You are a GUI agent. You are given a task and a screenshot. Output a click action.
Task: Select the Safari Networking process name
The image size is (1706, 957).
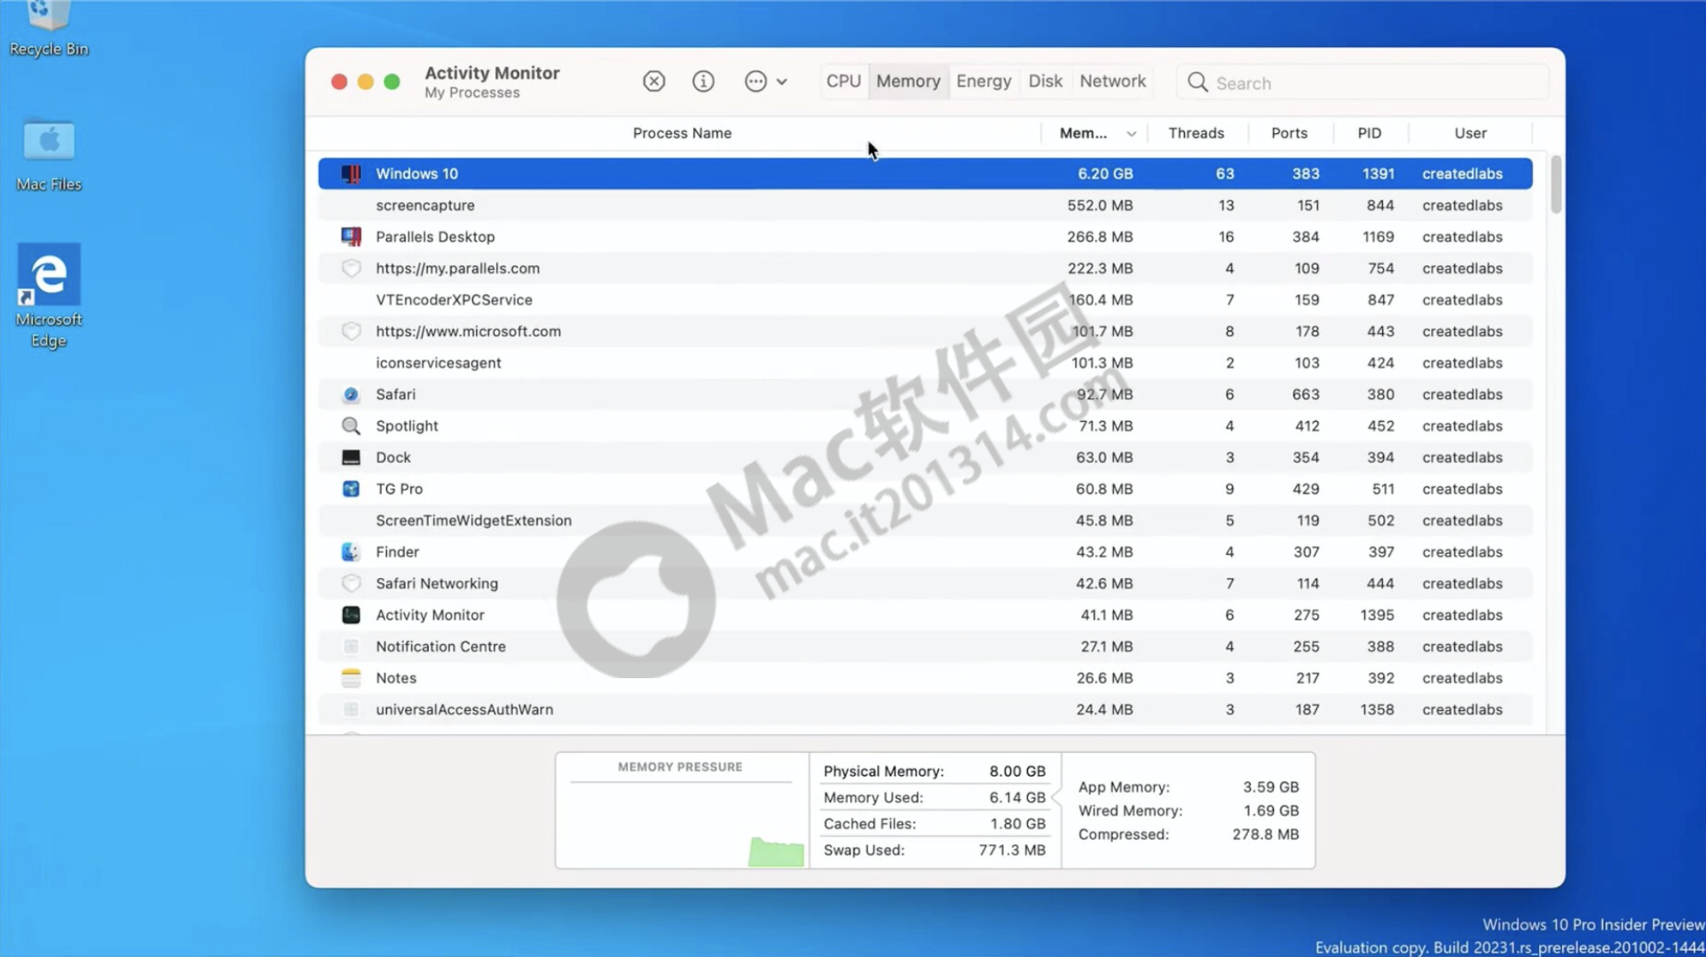(x=437, y=583)
